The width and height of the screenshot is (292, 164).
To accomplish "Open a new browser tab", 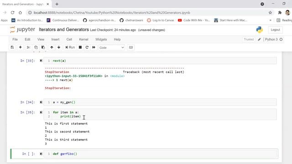I will coord(57,4).
